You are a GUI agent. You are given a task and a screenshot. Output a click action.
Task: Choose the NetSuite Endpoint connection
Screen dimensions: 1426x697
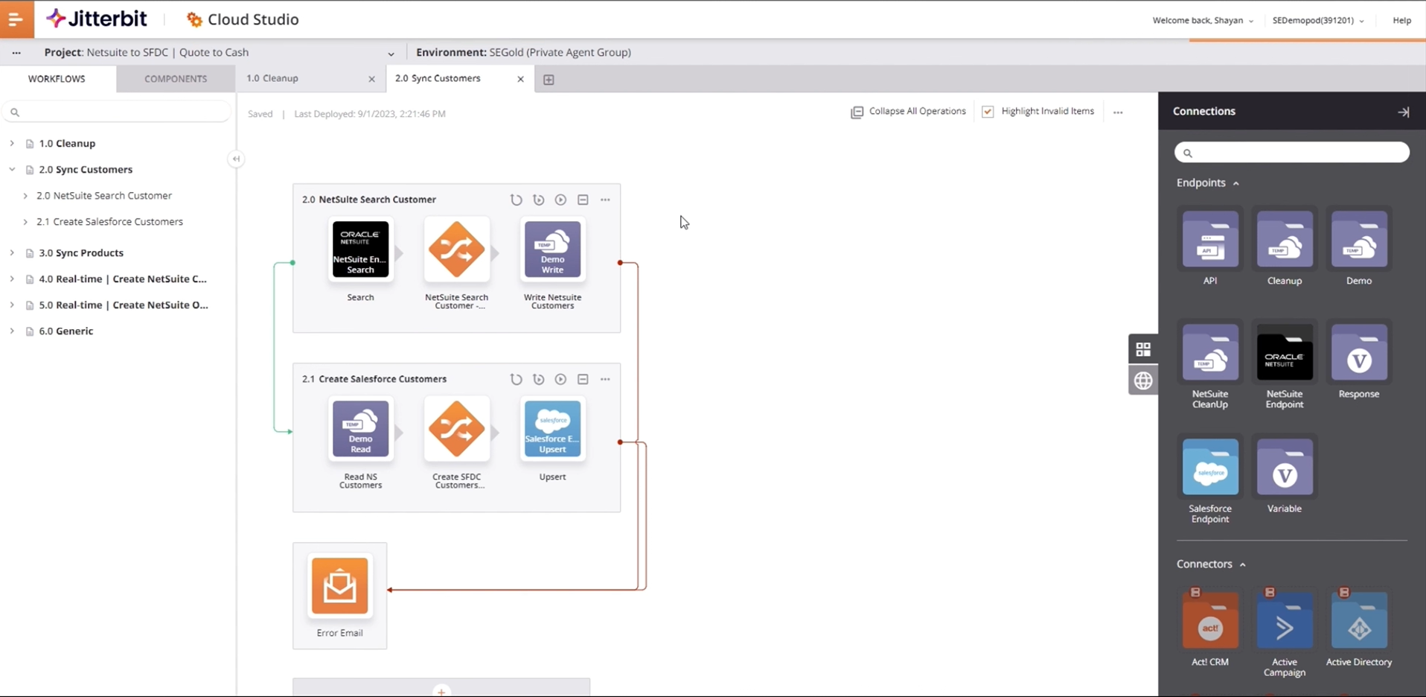[1285, 353]
